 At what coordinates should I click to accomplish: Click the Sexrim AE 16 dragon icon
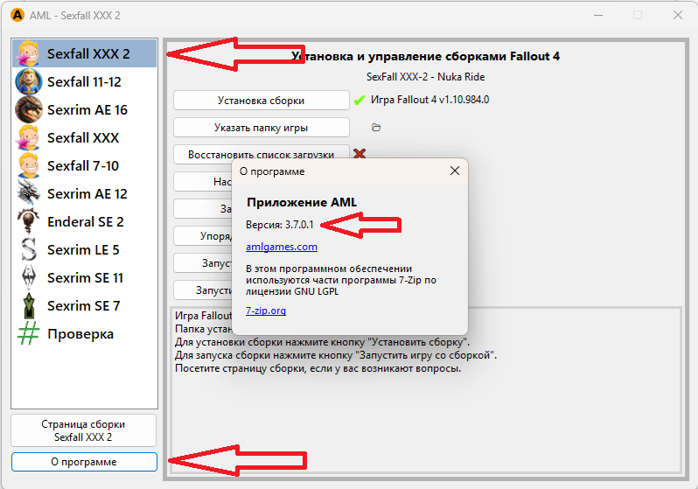coord(29,109)
